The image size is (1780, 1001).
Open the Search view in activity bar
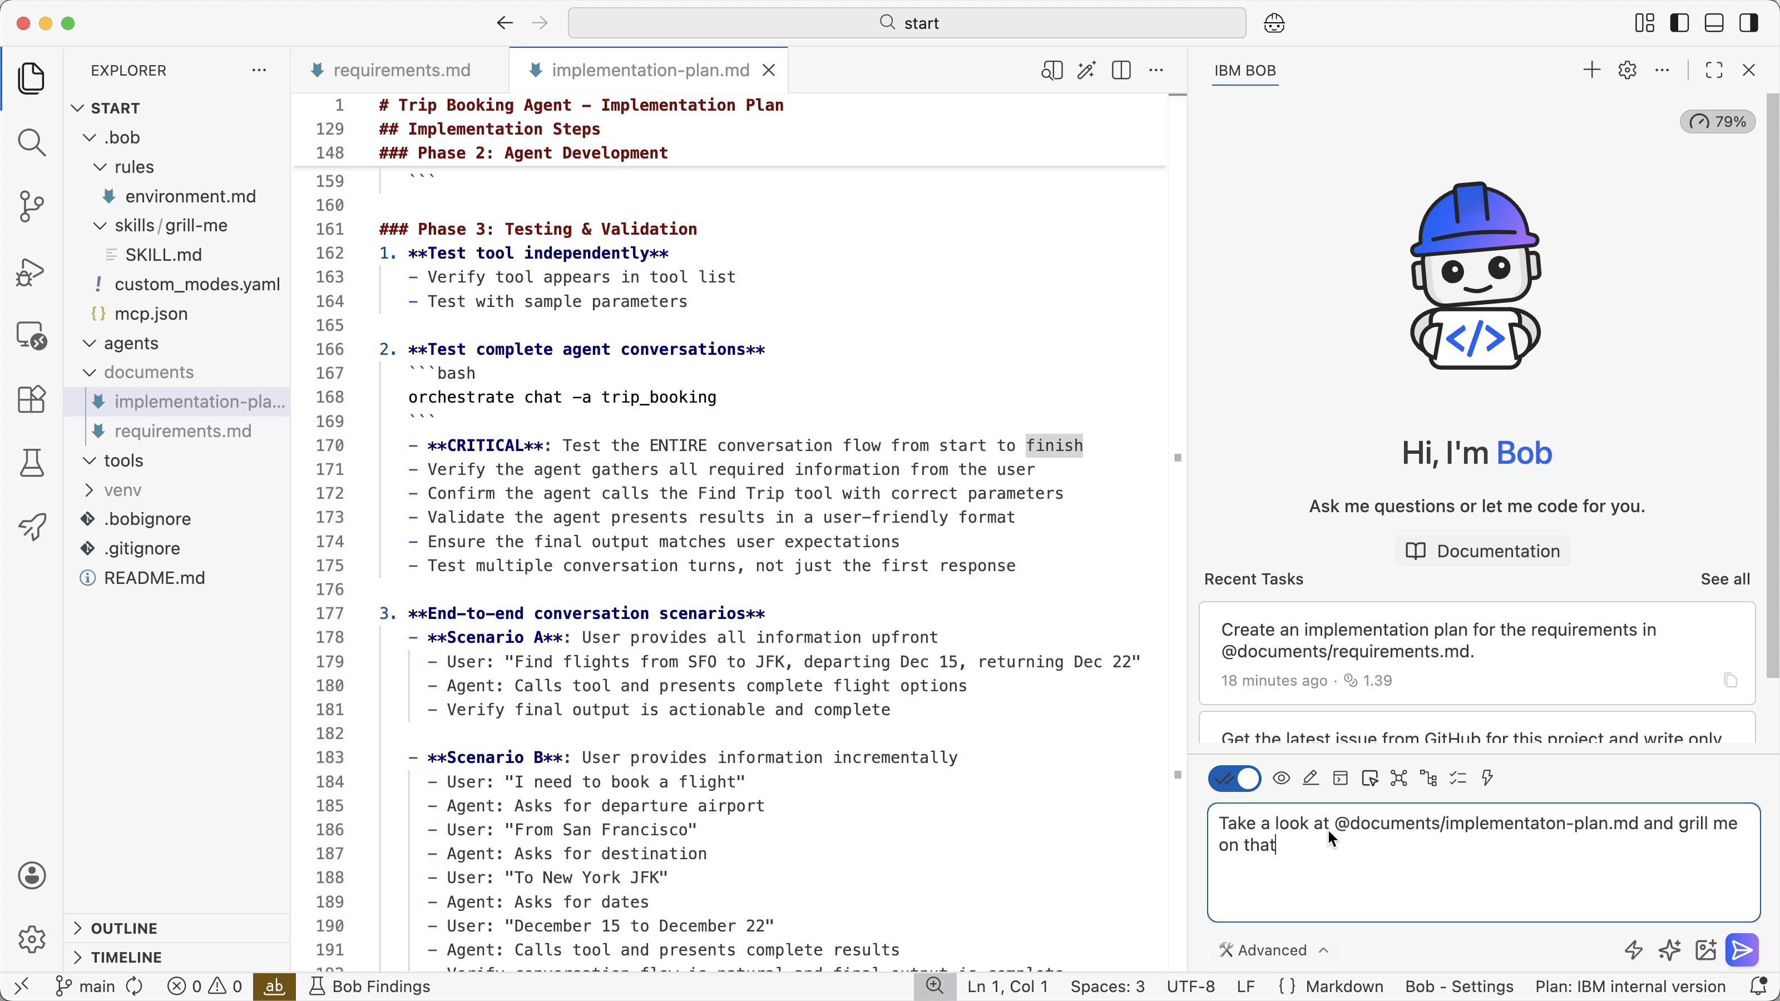coord(31,143)
